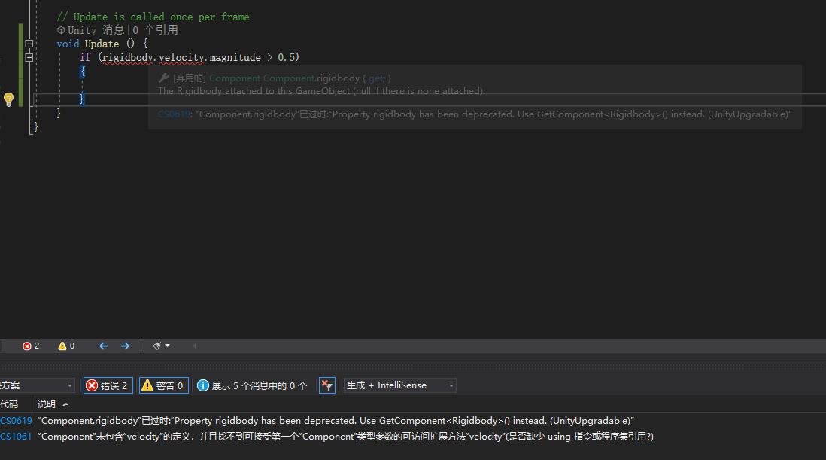Click the lightbulb quick actions icon
The height and width of the screenshot is (460, 826).
click(8, 98)
